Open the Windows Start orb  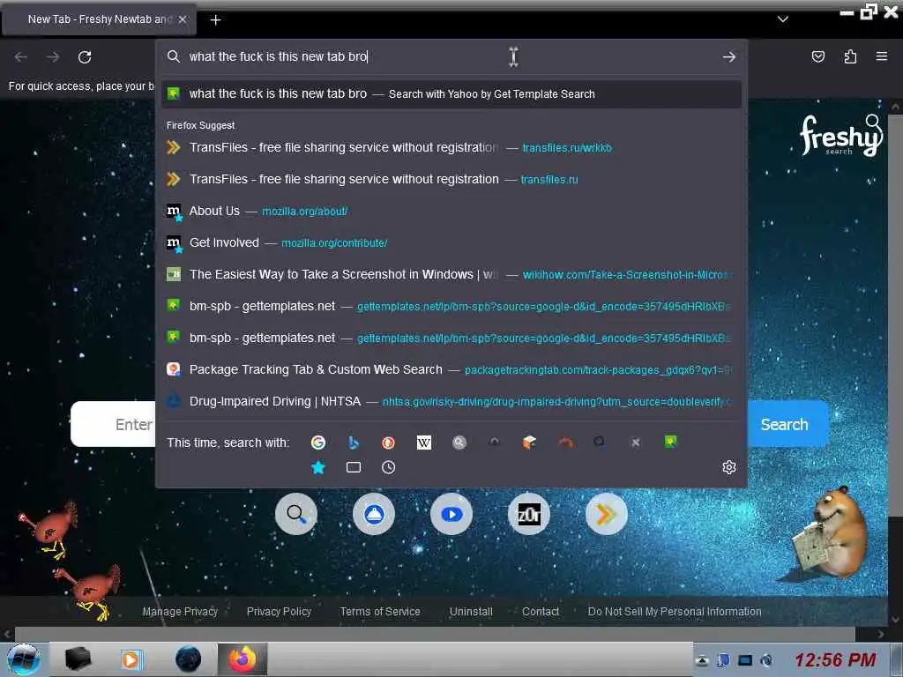point(23,659)
